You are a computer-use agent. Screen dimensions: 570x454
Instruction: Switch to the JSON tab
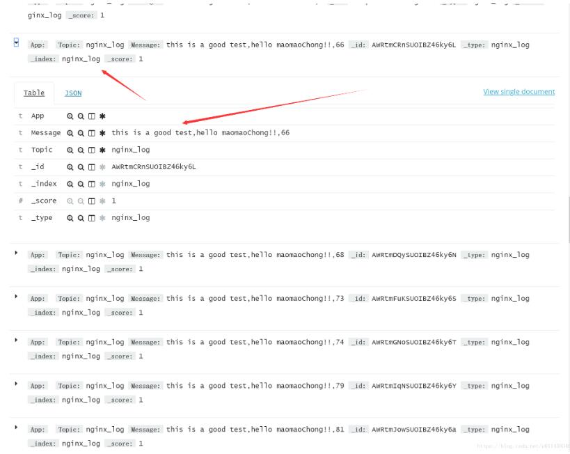(x=73, y=93)
